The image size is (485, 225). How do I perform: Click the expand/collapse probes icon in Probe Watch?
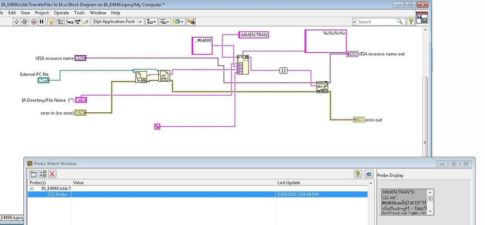point(43,174)
